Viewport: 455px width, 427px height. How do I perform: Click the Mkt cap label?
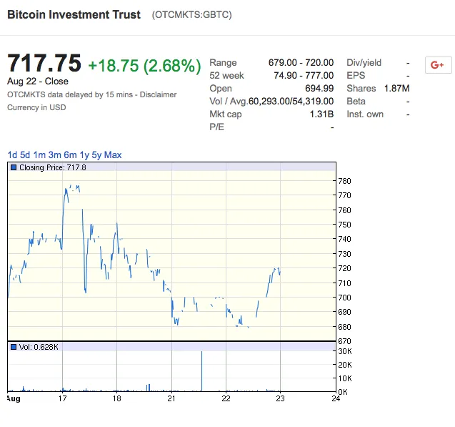coord(226,114)
